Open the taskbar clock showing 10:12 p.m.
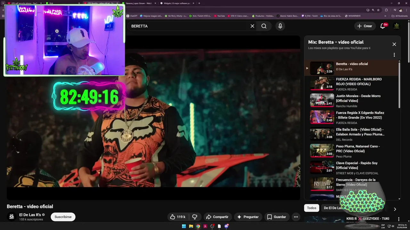The height and width of the screenshot is (230, 410). (x=402, y=226)
